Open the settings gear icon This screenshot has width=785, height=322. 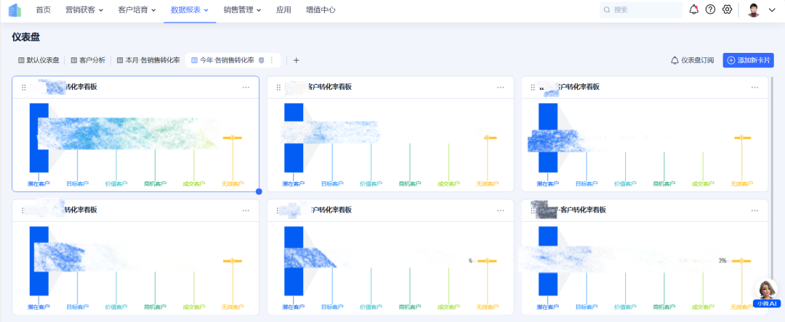click(727, 9)
